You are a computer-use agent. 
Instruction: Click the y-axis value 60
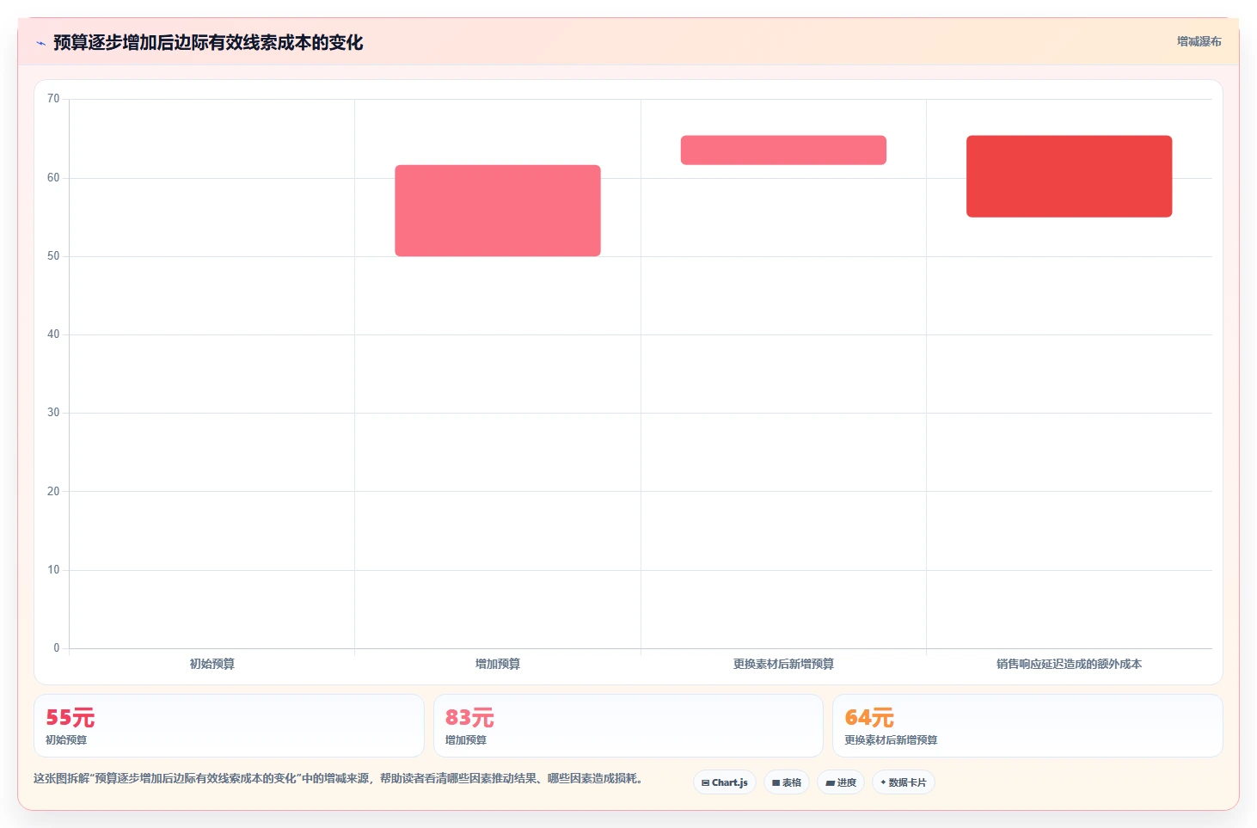(53, 178)
